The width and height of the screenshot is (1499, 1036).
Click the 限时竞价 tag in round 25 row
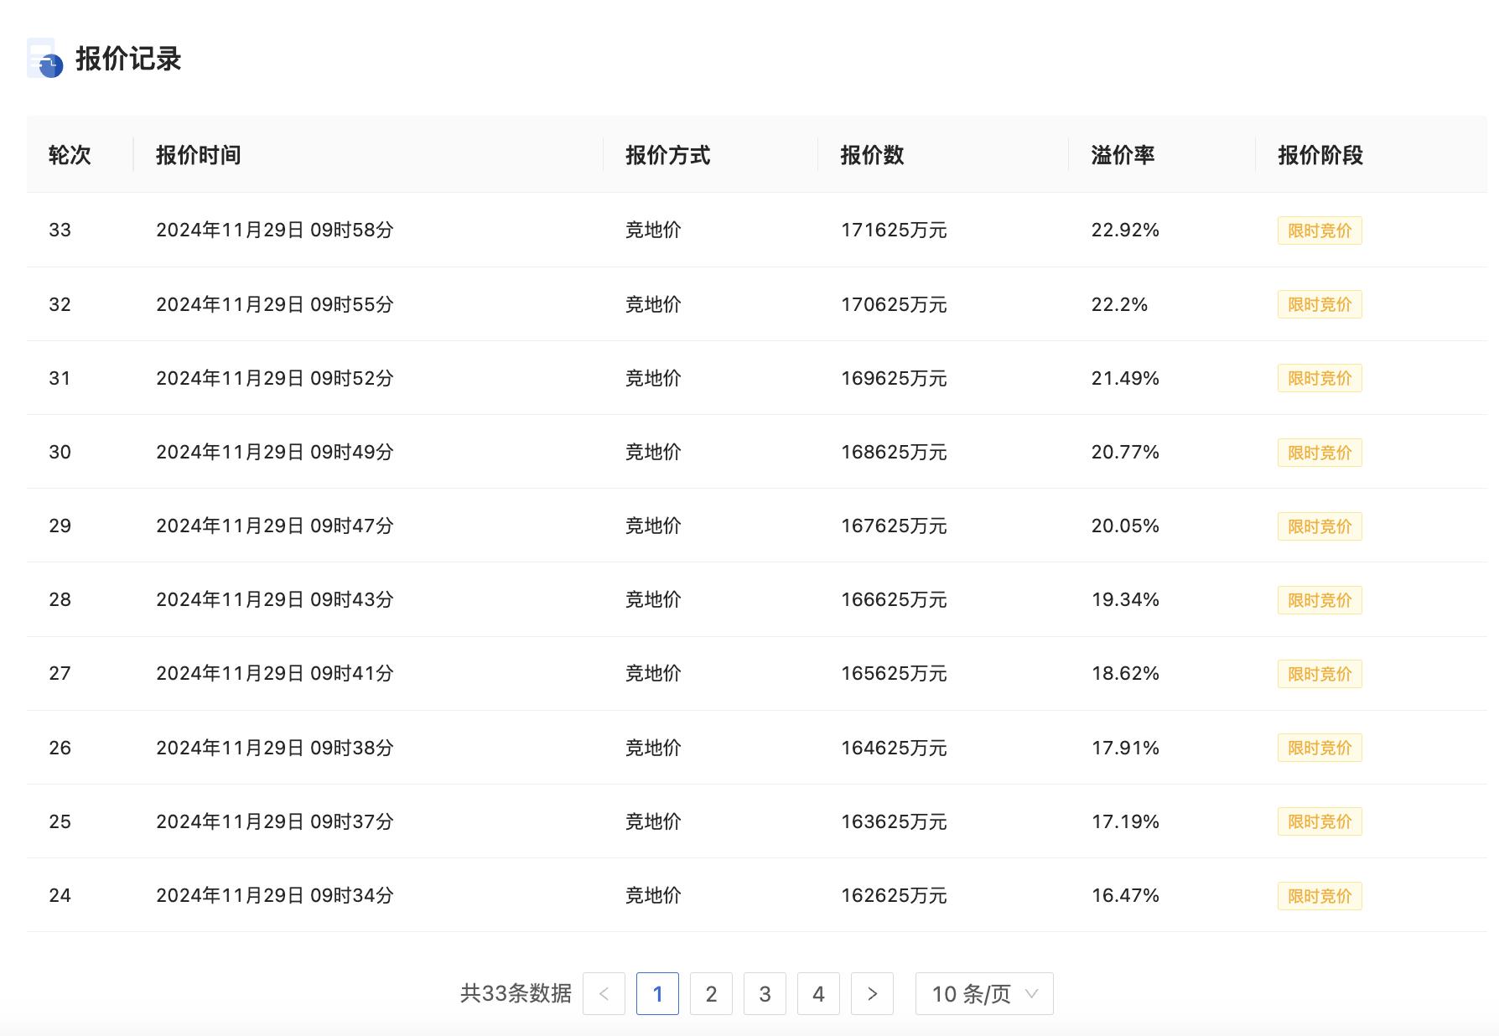[x=1320, y=821]
